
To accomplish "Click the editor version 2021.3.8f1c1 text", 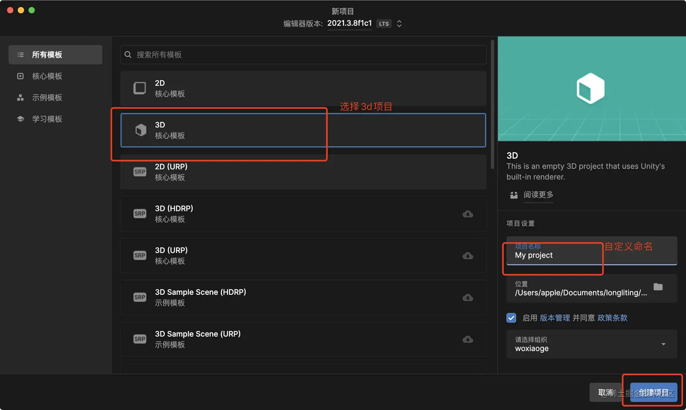I will (x=349, y=23).
